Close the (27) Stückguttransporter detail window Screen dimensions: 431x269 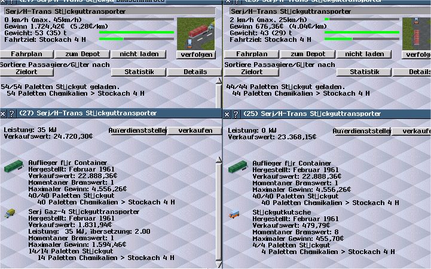[x=3, y=114]
